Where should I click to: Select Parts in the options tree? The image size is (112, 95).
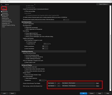click(3, 8)
